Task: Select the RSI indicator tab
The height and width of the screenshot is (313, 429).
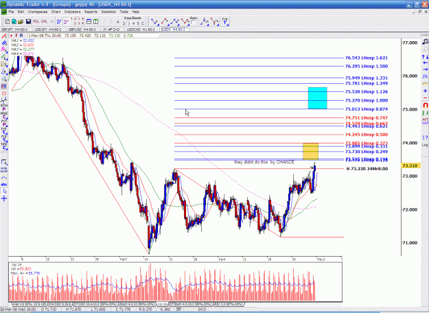Action: [x=229, y=304]
